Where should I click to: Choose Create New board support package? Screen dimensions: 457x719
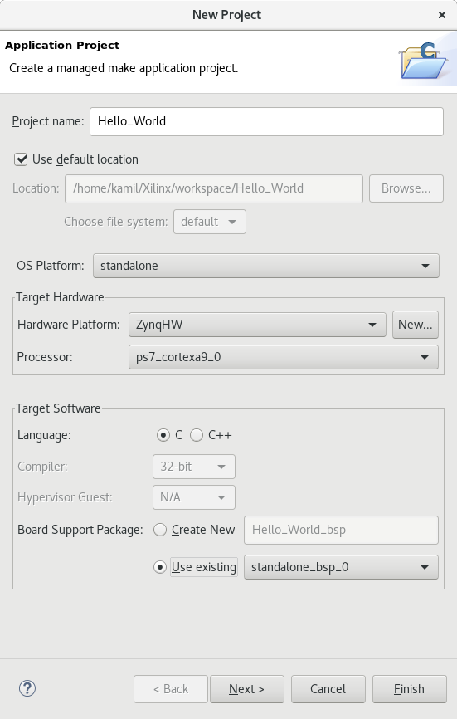point(160,530)
